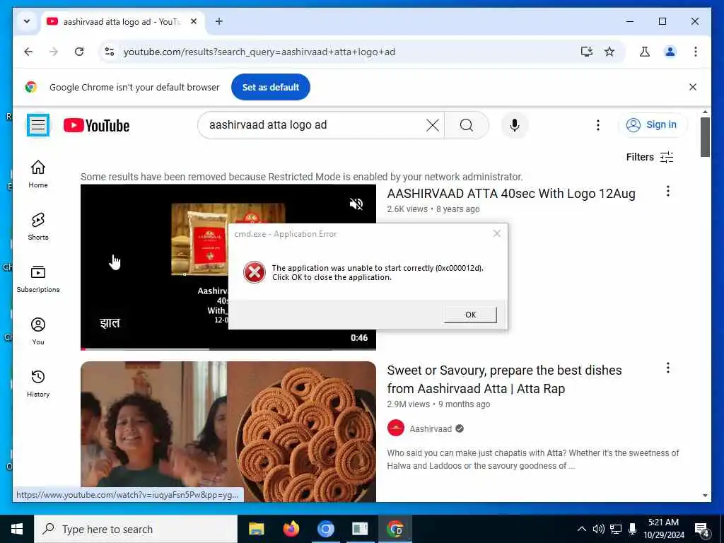The image size is (724, 543).
Task: Unmute the video preview speaker icon
Action: click(x=356, y=204)
